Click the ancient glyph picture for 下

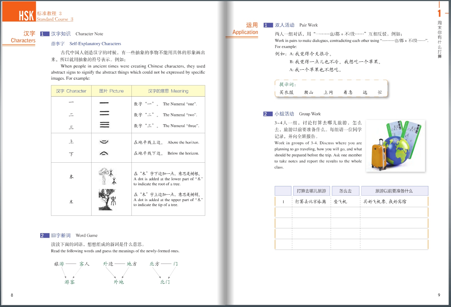coord(104,153)
